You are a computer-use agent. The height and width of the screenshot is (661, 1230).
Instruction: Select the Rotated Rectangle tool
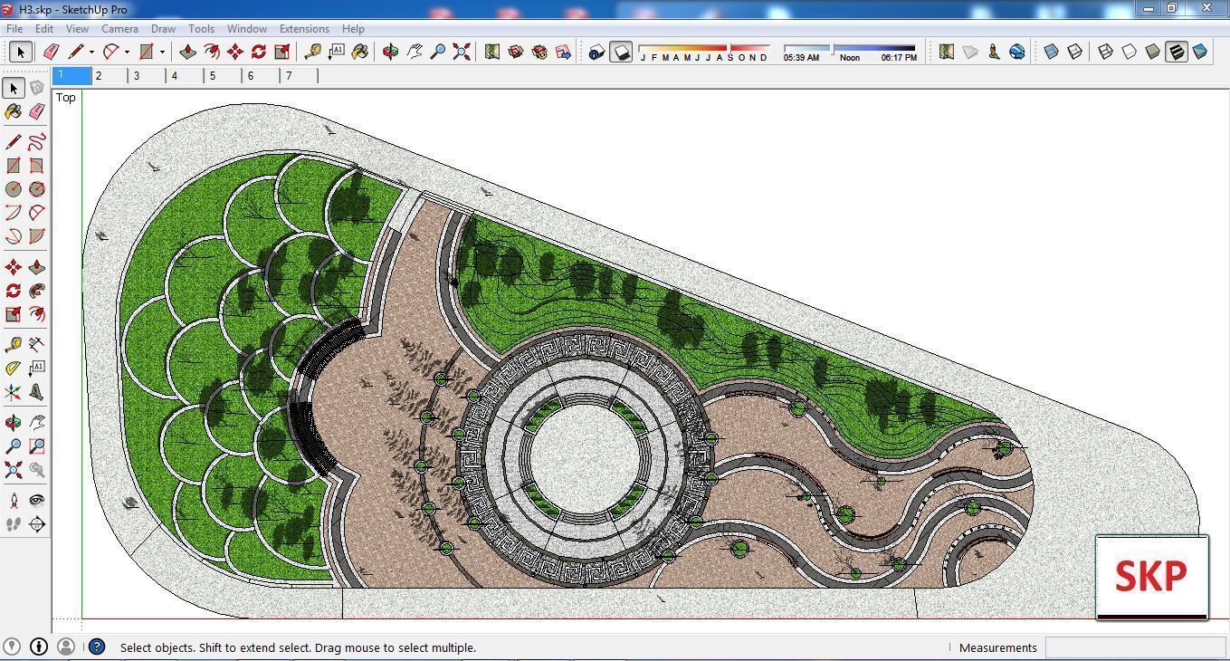(x=36, y=166)
